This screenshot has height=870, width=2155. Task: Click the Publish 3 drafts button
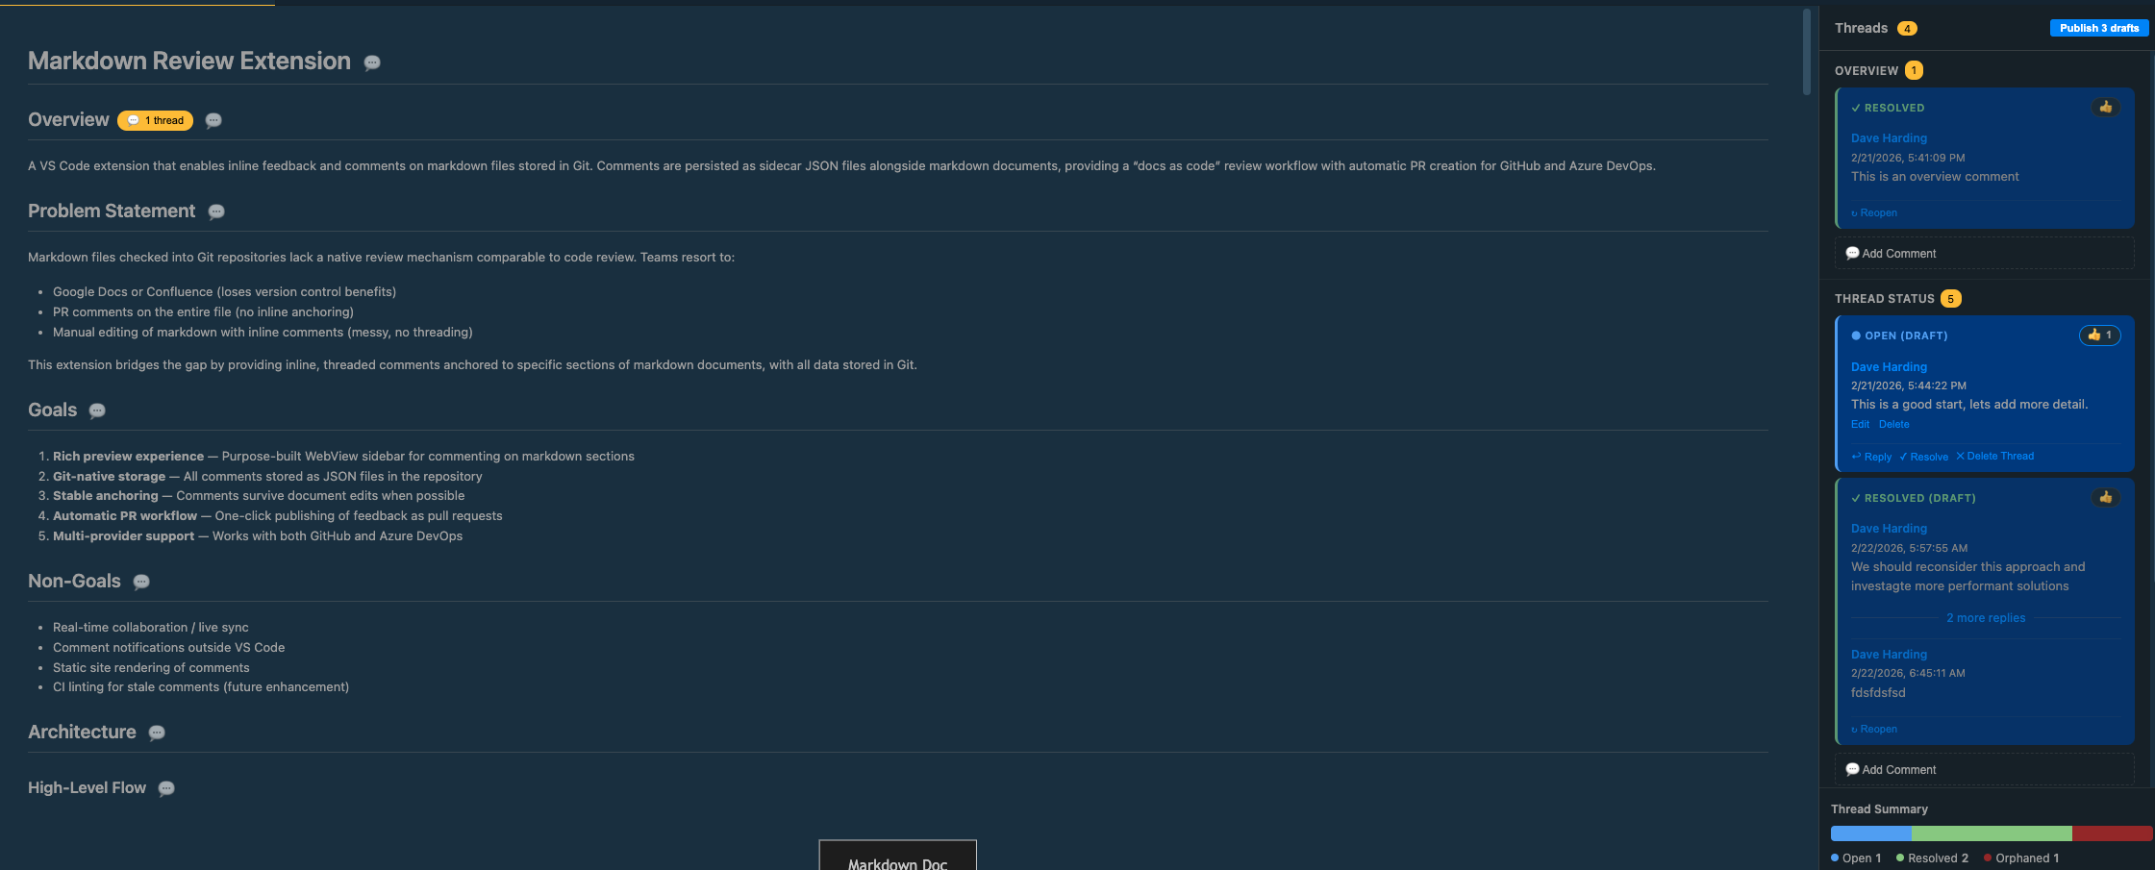pos(2098,27)
